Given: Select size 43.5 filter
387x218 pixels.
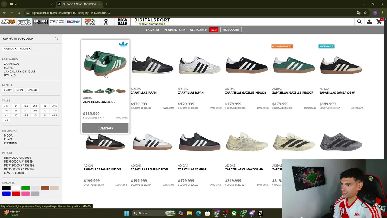Looking at the screenshot, I should pos(26,115).
